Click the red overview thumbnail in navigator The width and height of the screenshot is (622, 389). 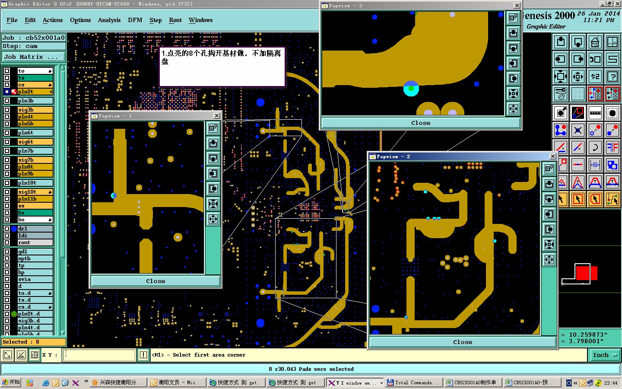click(586, 273)
